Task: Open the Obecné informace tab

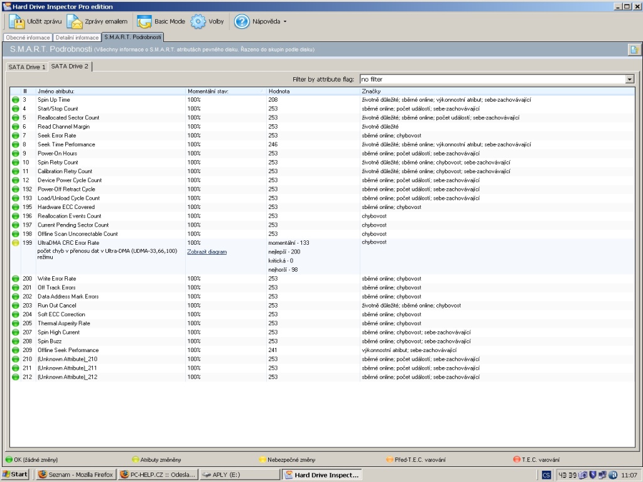Action: point(28,38)
